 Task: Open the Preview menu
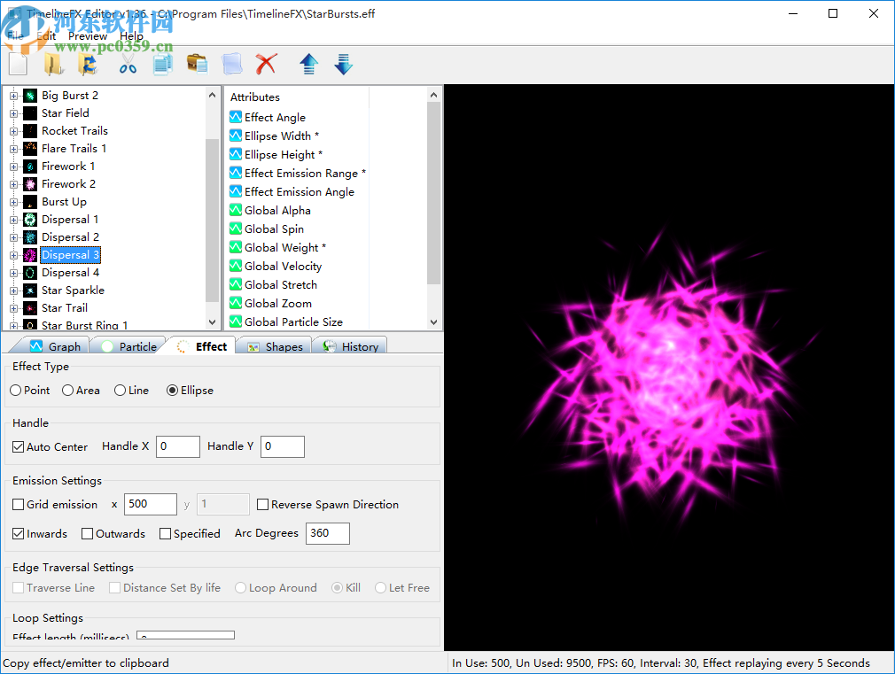[x=87, y=35]
